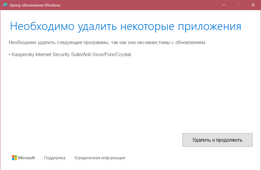This screenshot has height=170, width=261.
Task: Click the "Центр обновления Windows" title text
Action: pos(35,5)
